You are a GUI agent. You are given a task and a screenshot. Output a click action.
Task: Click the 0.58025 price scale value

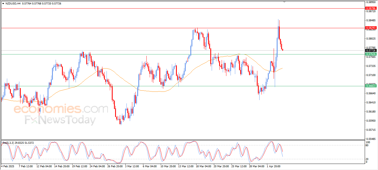click(371, 38)
